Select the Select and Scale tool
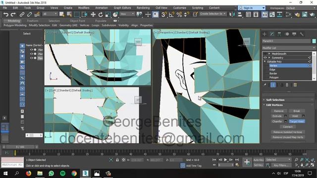Screen dimensions: 317x178 coord(108,14)
